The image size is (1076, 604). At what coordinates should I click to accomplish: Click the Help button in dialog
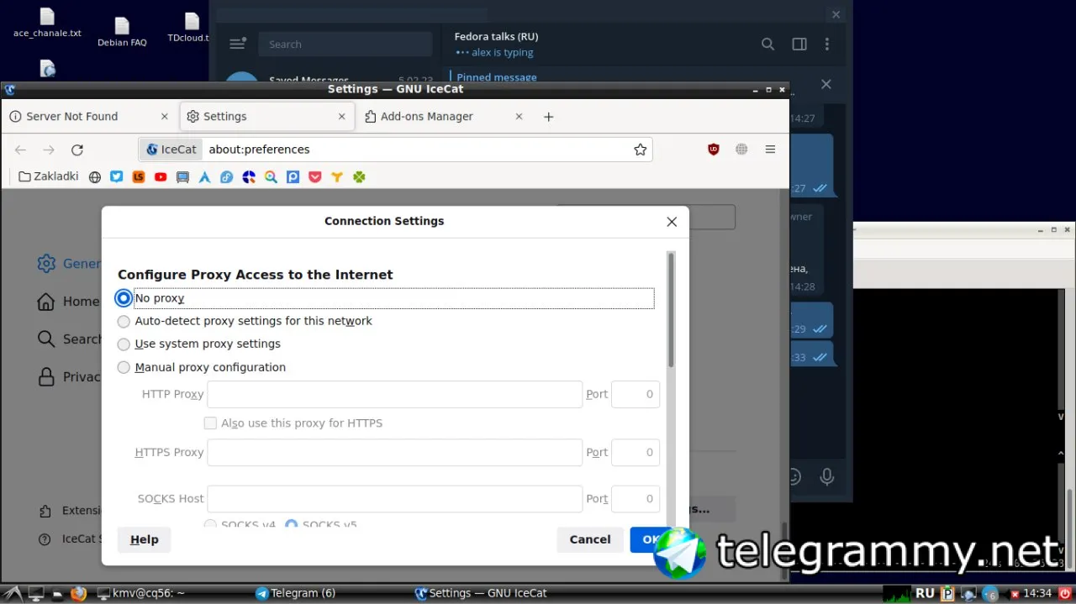tap(144, 539)
